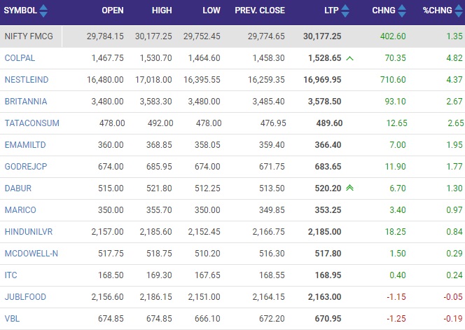The image size is (465, 330).
Task: Open the MARICO stock link
Action: click(x=20, y=209)
